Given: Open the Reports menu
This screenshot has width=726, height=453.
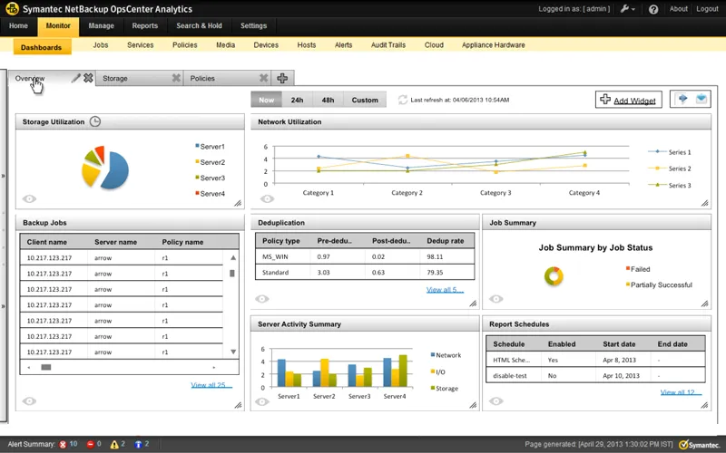Looking at the screenshot, I should 145,26.
